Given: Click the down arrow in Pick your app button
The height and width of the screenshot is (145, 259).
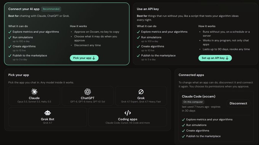Looking at the screenshot, I should (x=94, y=58).
